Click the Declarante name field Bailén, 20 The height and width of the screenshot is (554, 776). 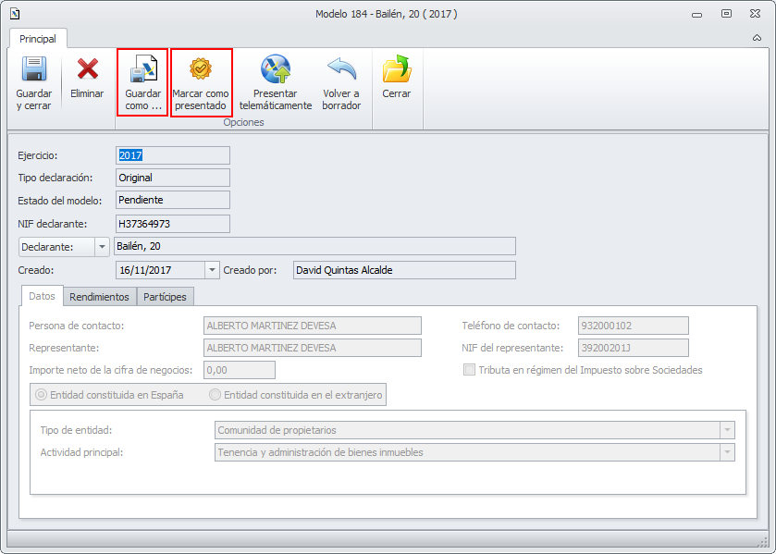(x=314, y=246)
